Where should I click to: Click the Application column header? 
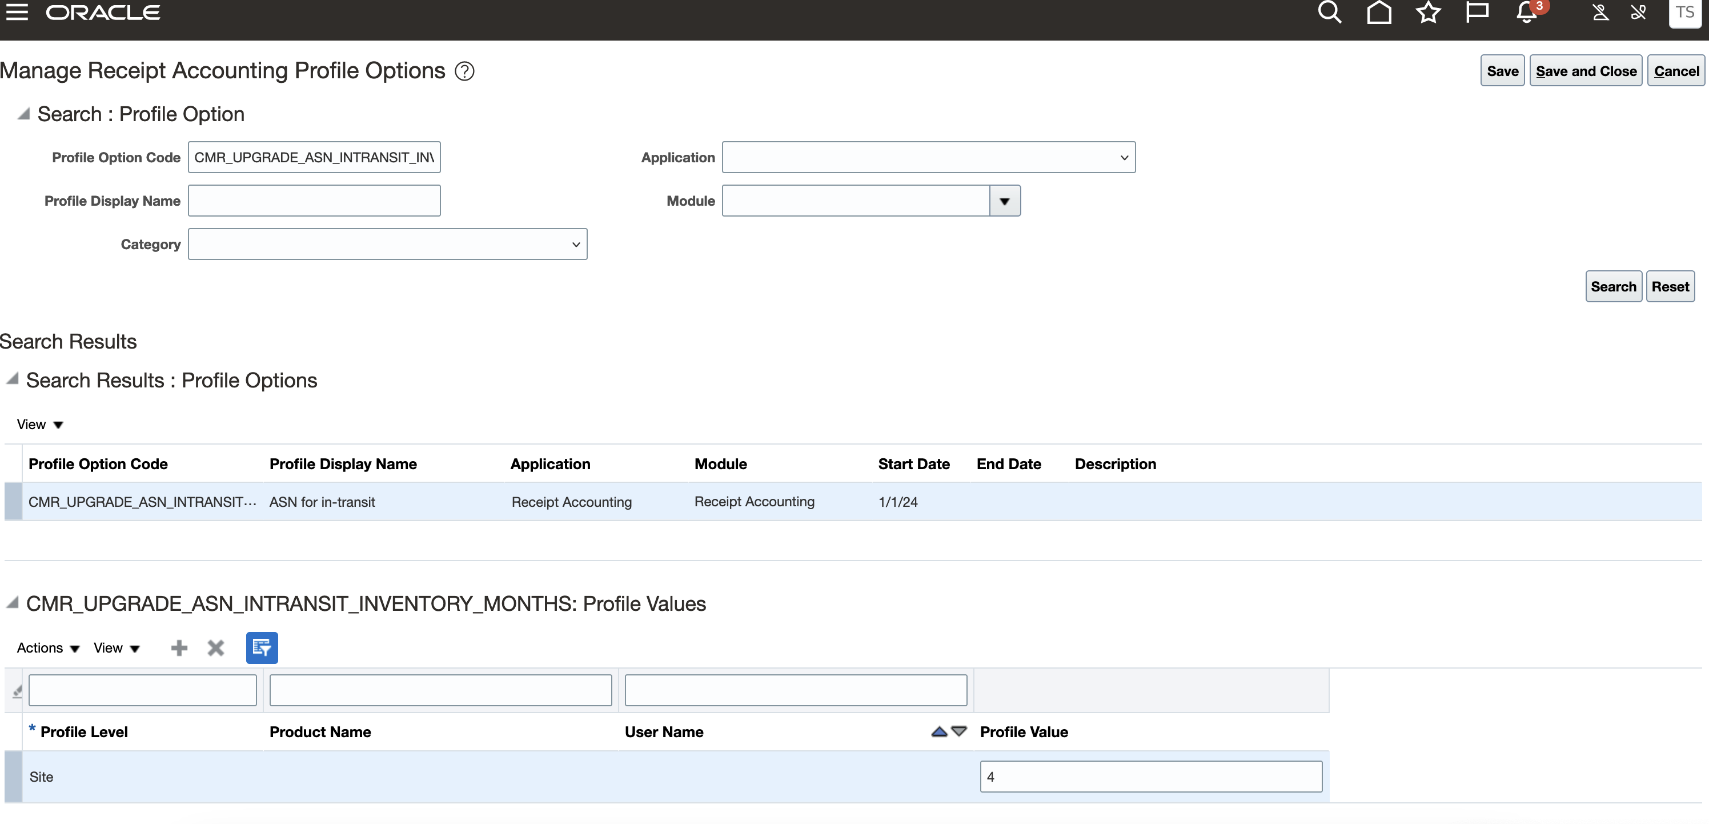(550, 465)
